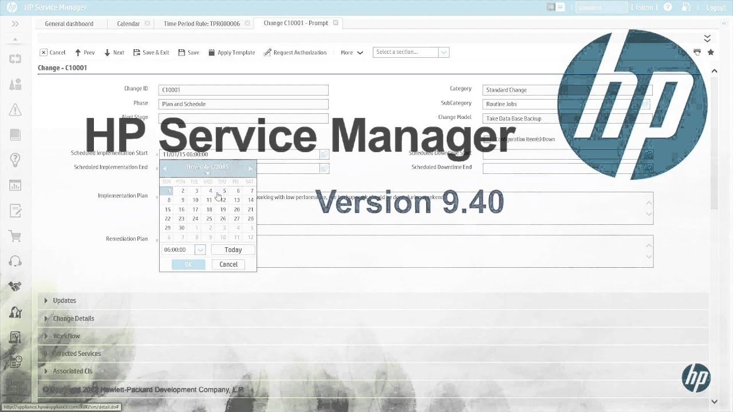Go to previous record with Prev
The height and width of the screenshot is (412, 733).
tap(85, 53)
